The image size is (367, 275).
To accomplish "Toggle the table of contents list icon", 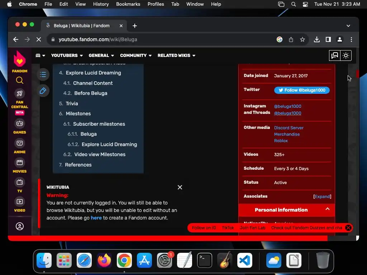I will 43,74.
